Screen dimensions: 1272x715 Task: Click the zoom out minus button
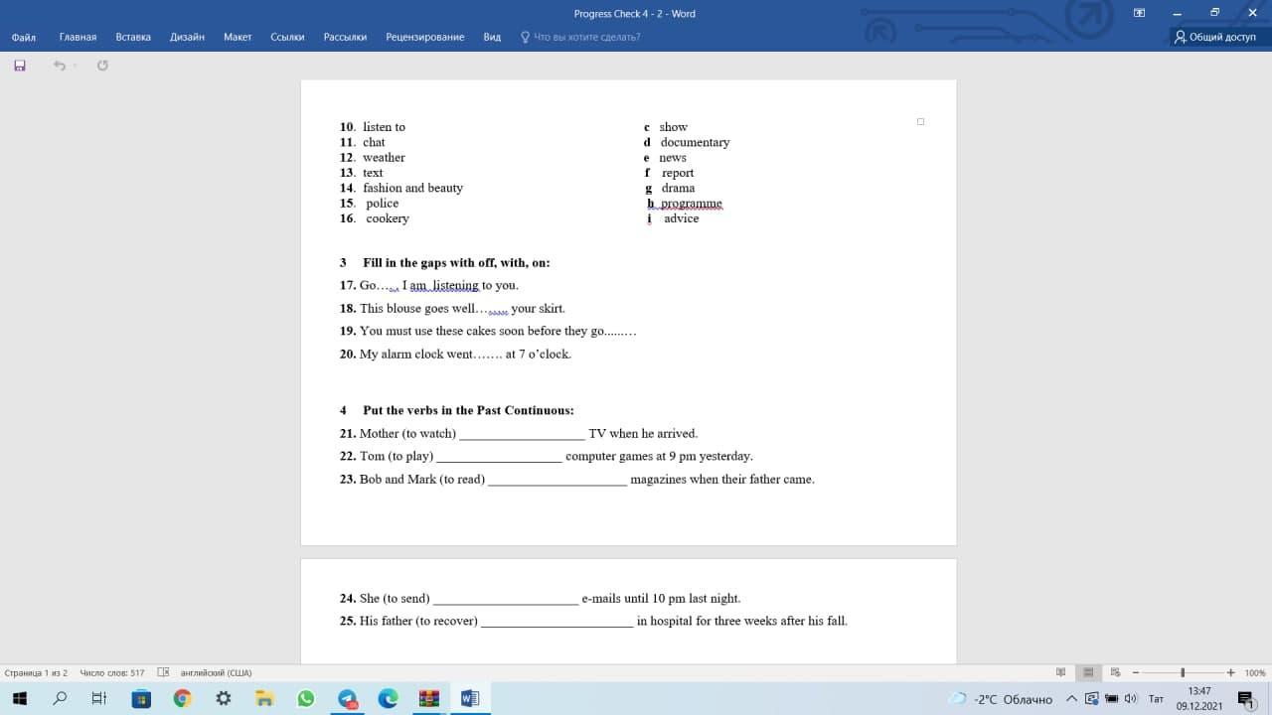(1136, 672)
